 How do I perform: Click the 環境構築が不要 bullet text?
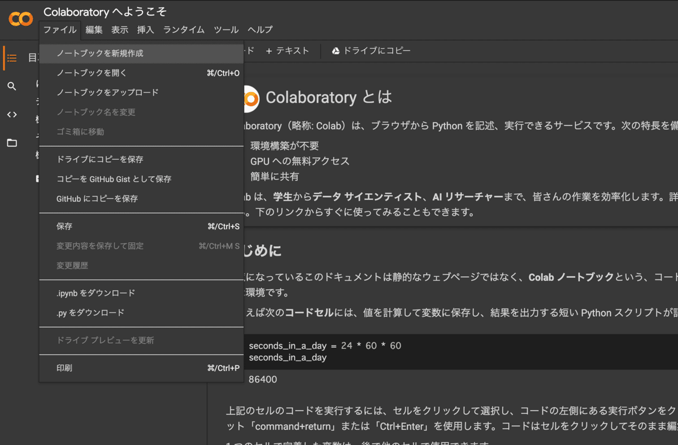pos(285,146)
